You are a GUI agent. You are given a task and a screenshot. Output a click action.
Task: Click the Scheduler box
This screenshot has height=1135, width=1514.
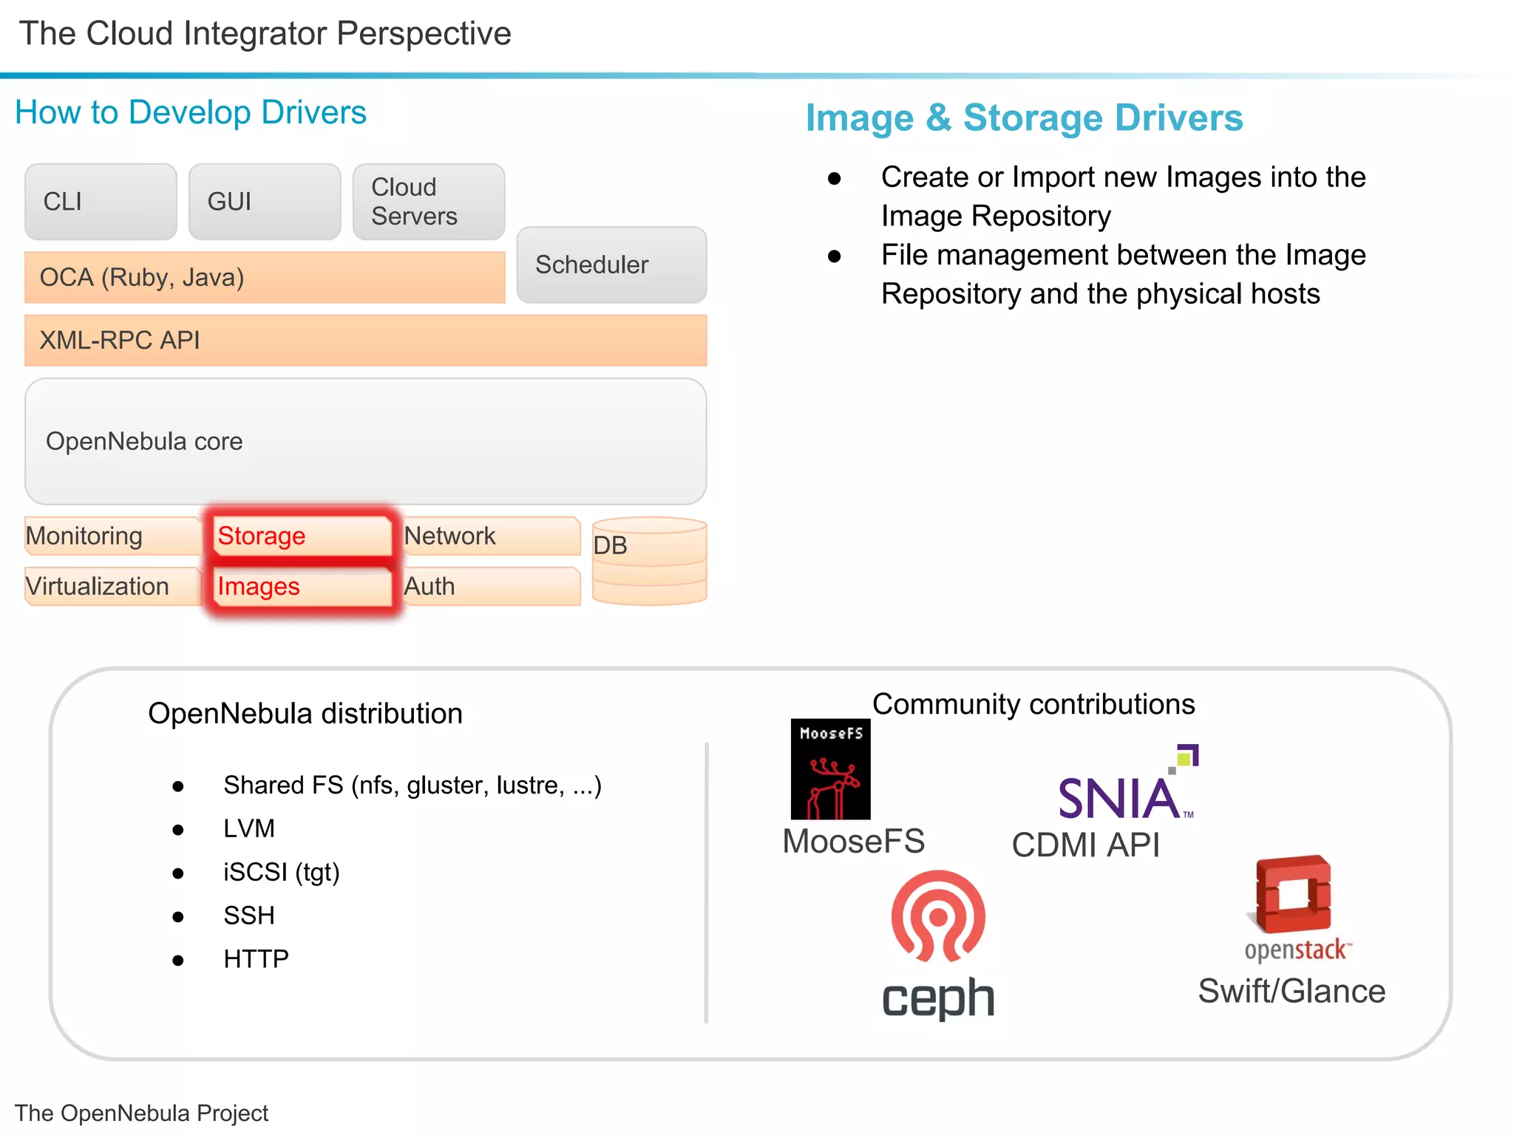611,265
